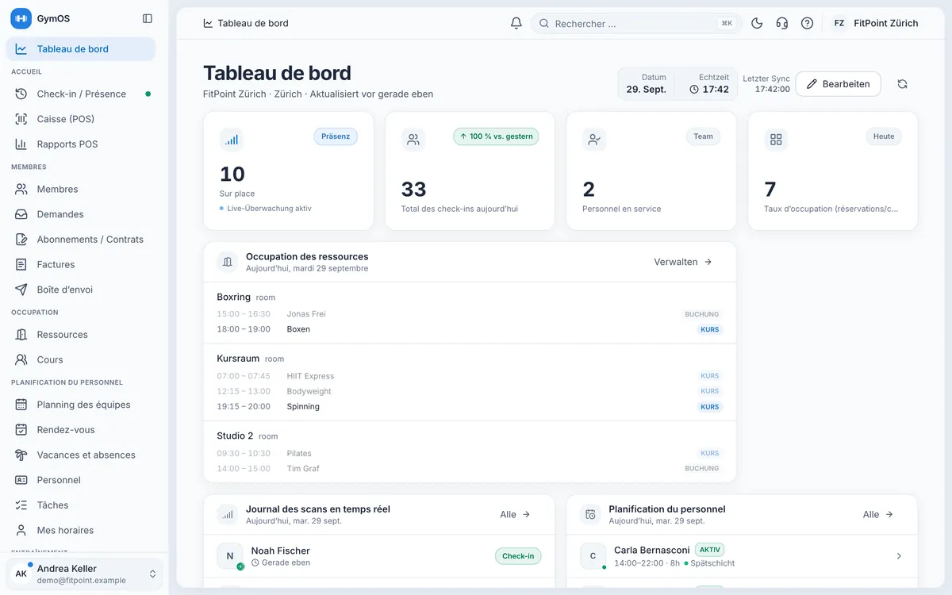
Task: Expand Andrea Keller account menu
Action: tap(84, 574)
